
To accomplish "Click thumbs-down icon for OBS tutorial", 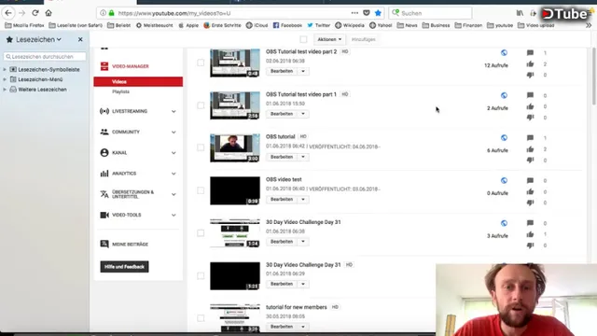I will coord(530,160).
